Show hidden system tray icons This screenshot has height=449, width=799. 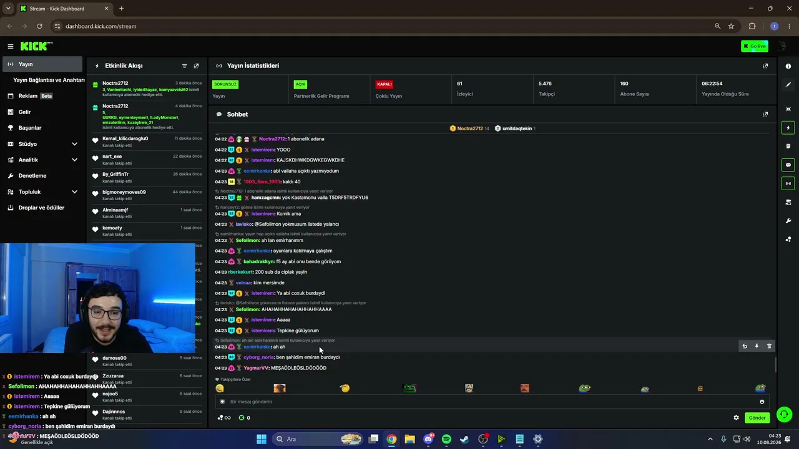710,439
